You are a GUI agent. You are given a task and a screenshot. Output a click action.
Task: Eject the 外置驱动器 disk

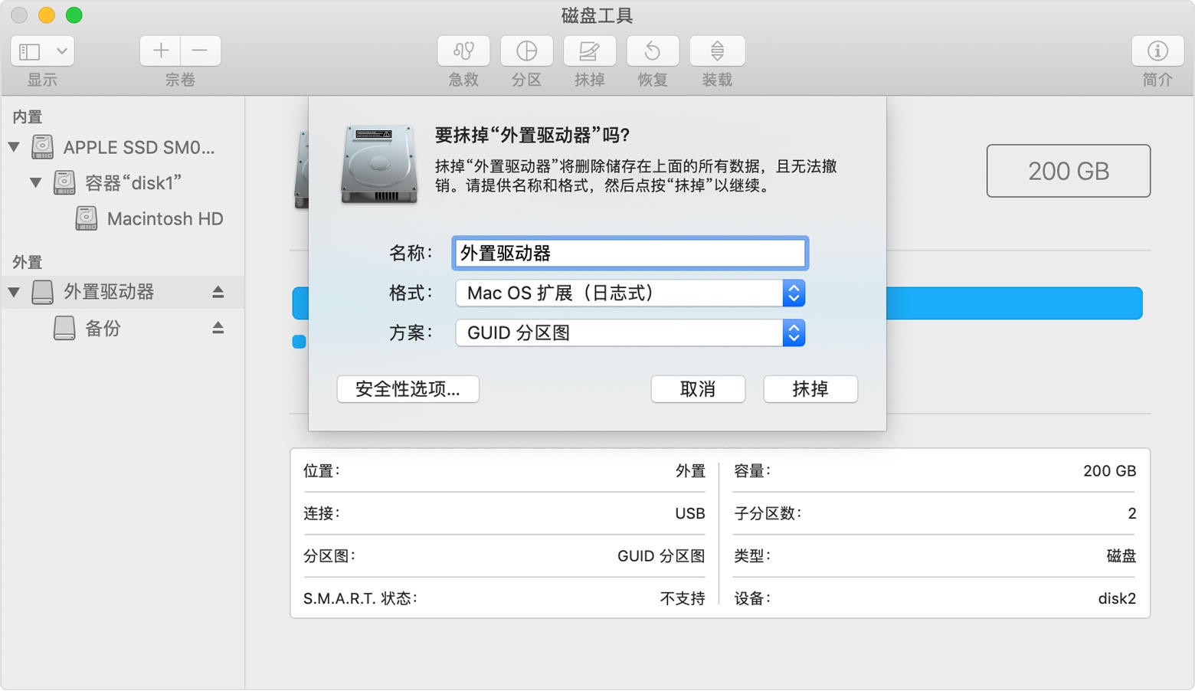(x=218, y=292)
